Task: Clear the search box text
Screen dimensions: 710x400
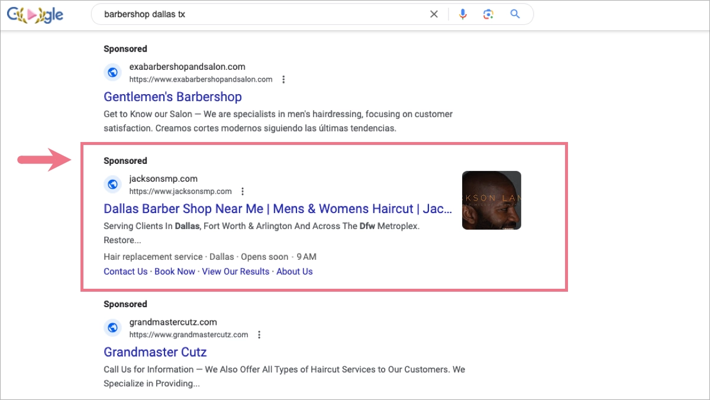Action: pyautogui.click(x=434, y=14)
